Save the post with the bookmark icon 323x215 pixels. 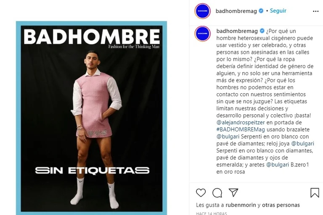(315, 193)
